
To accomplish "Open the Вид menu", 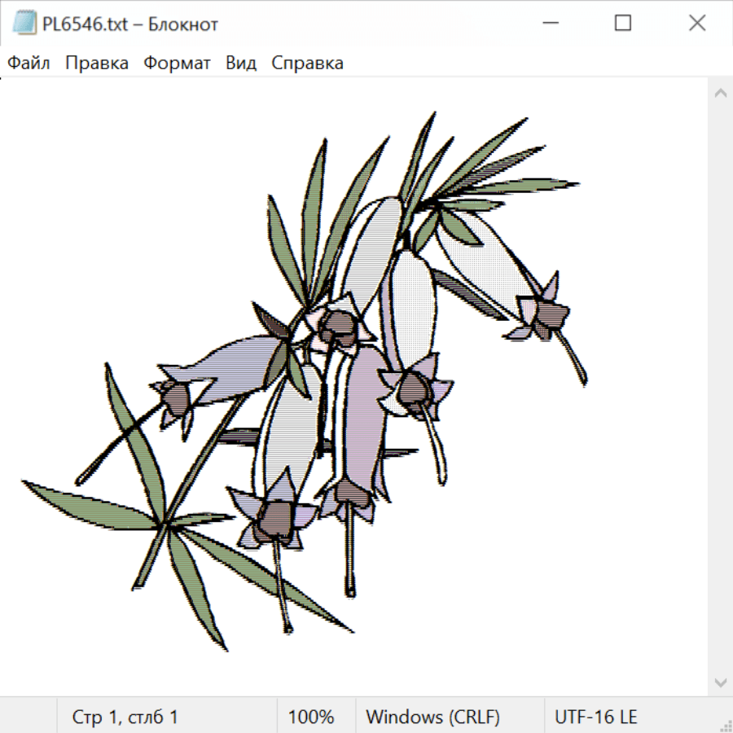I will pos(240,64).
